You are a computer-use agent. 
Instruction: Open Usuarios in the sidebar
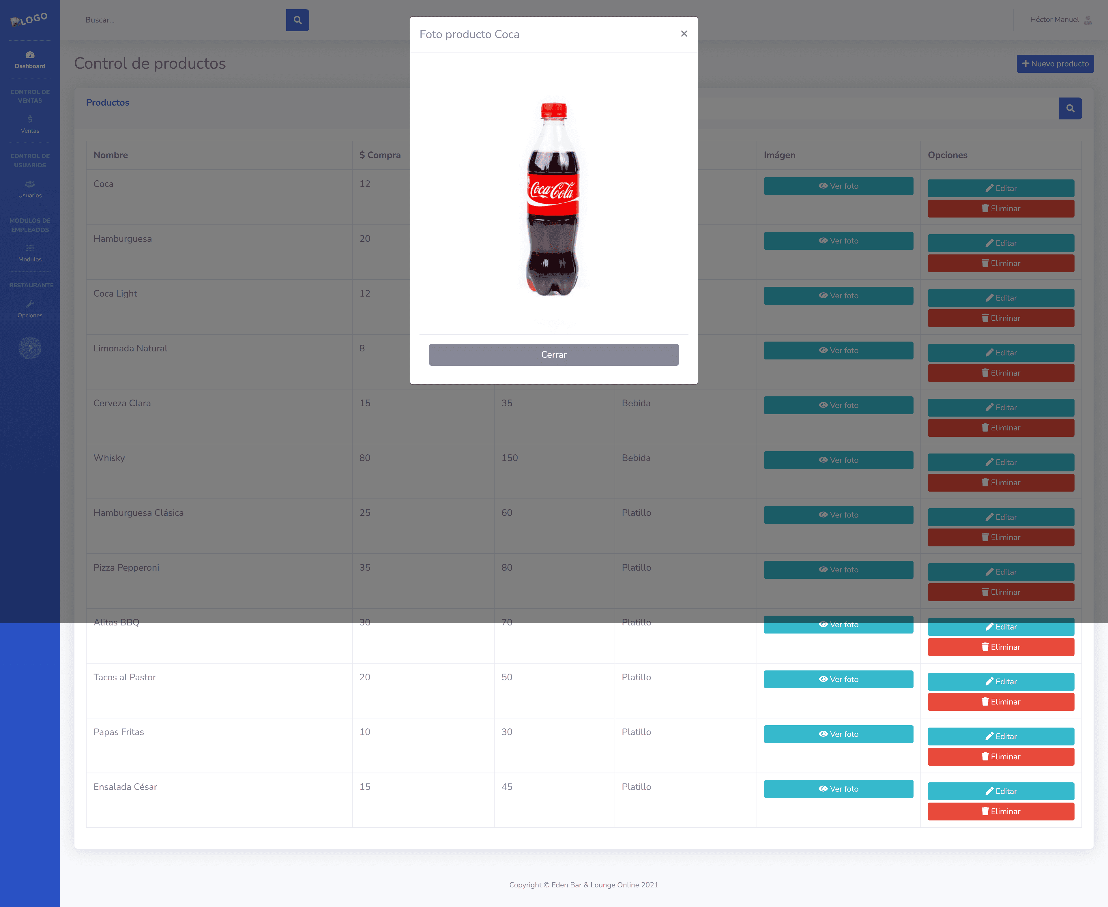[x=30, y=189]
